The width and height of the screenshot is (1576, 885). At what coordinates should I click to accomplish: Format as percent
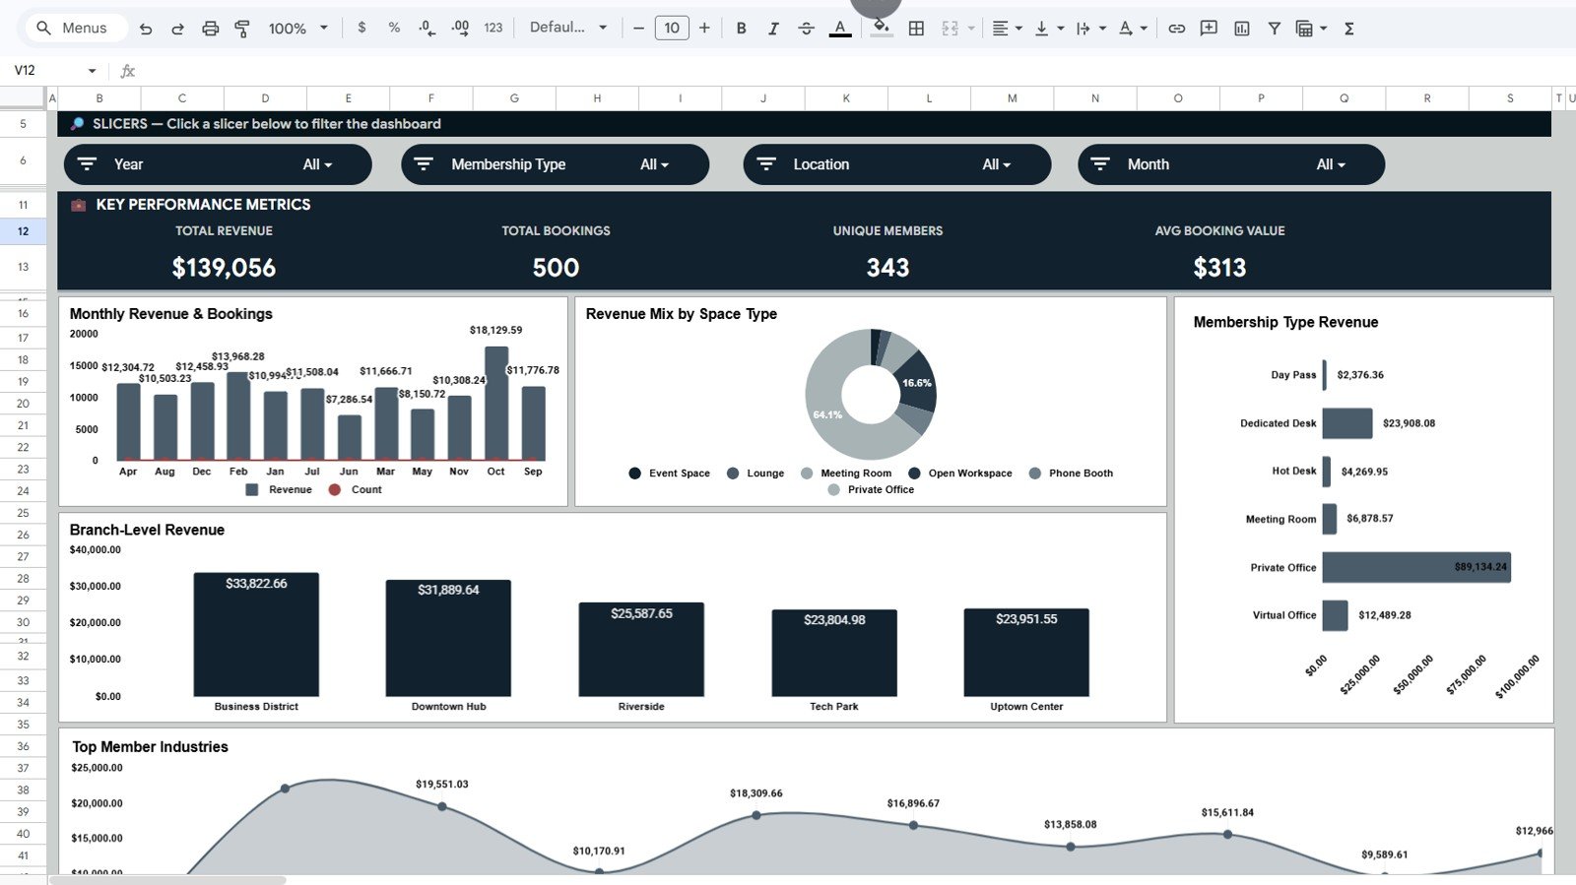coord(394,28)
